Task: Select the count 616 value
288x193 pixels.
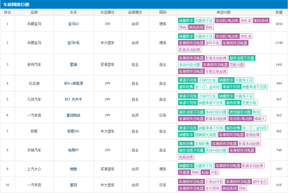Action: [279, 185]
